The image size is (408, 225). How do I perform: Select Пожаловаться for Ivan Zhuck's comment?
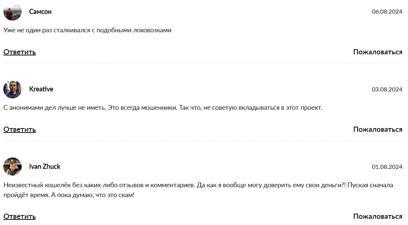click(378, 216)
